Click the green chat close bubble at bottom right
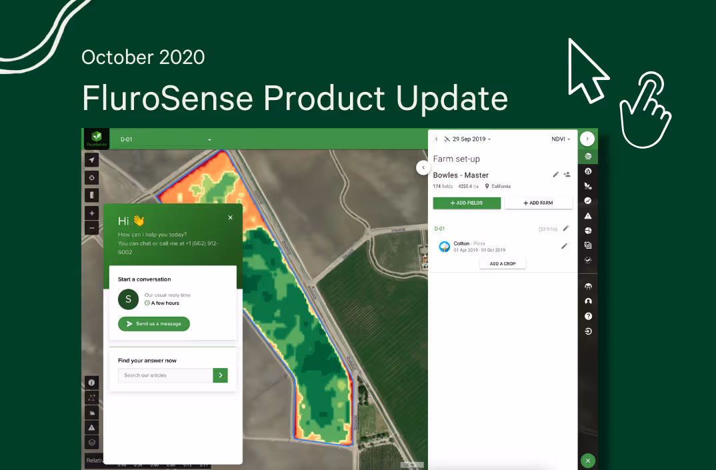The width and height of the screenshot is (716, 470). pyautogui.click(x=588, y=461)
